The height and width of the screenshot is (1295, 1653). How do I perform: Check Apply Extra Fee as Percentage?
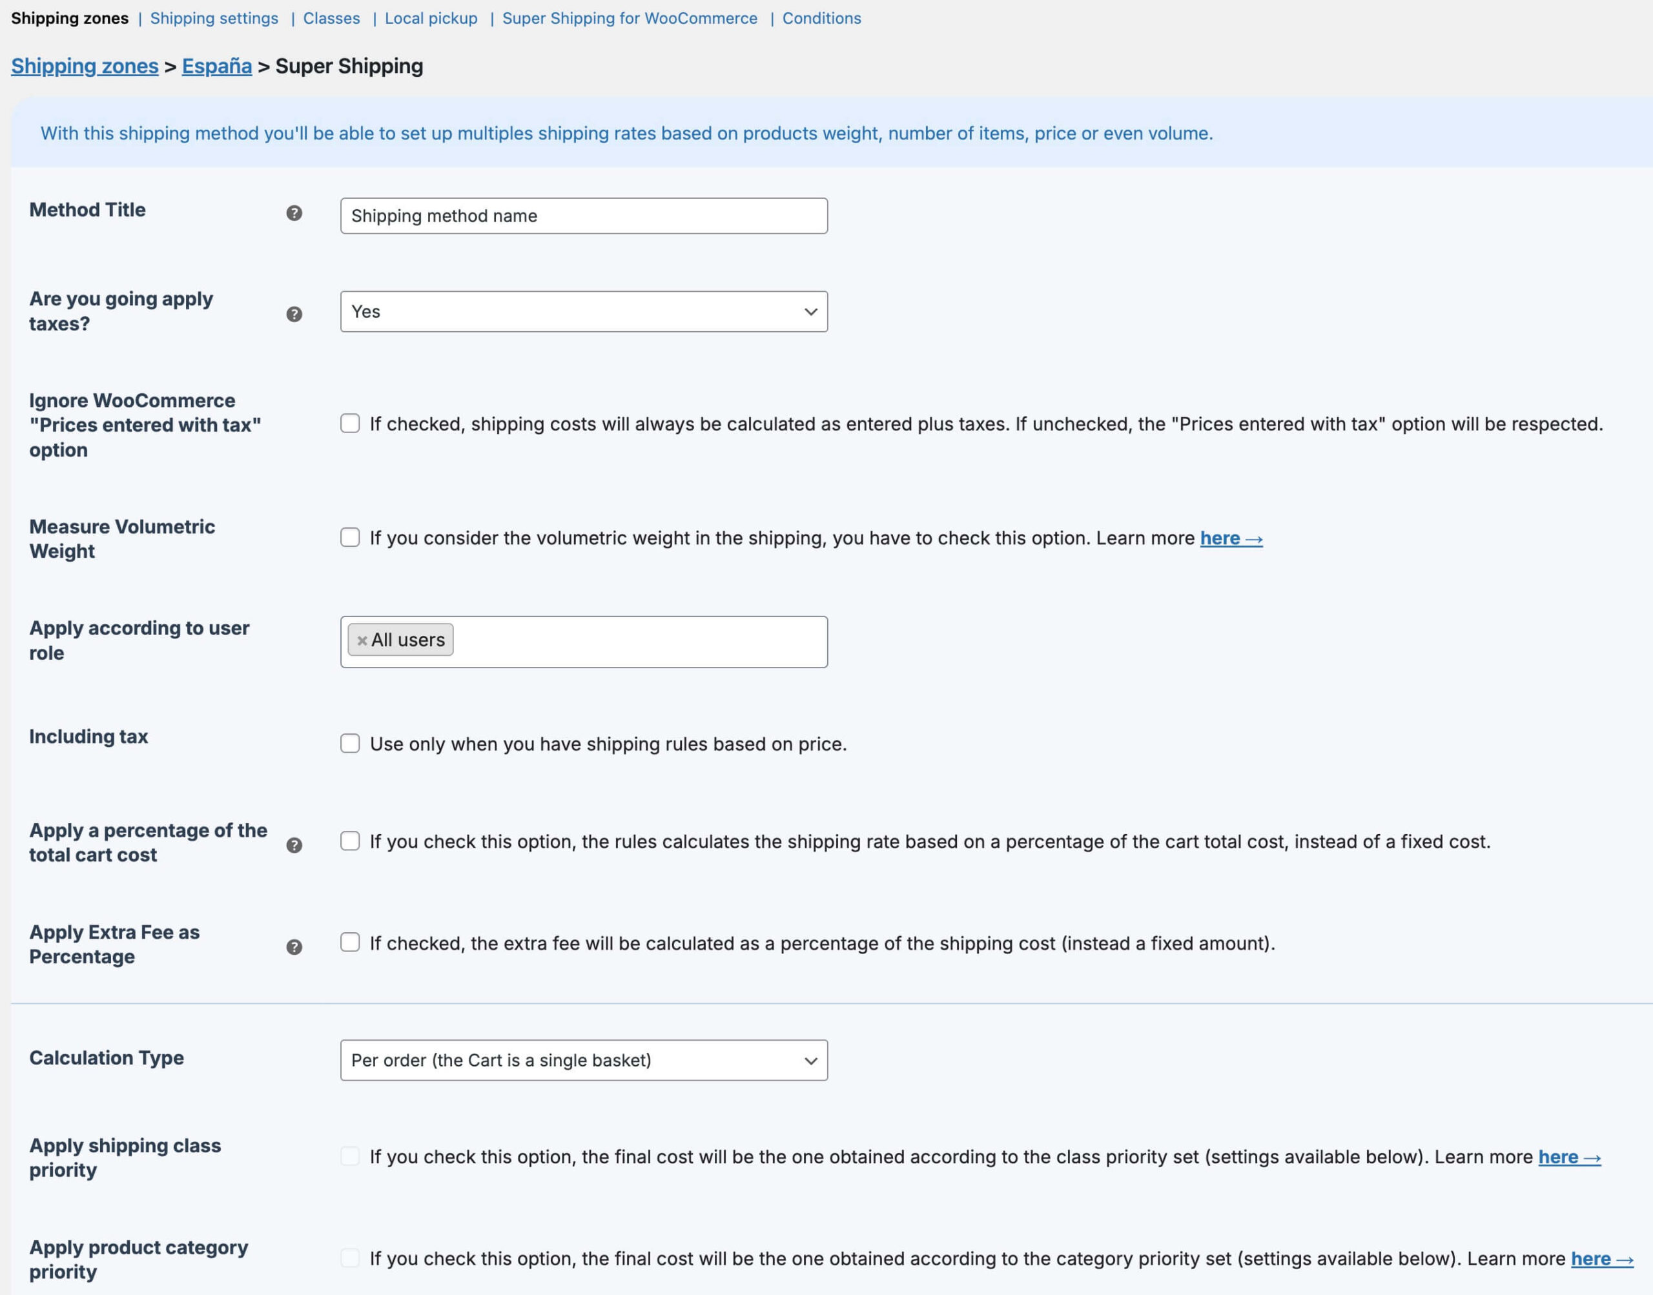pyautogui.click(x=349, y=943)
